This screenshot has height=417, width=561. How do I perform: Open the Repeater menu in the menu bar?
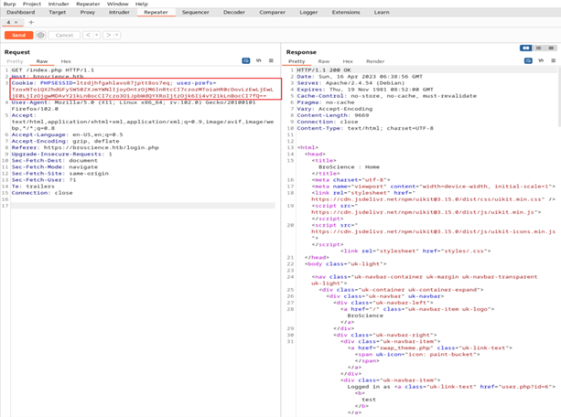coord(88,4)
